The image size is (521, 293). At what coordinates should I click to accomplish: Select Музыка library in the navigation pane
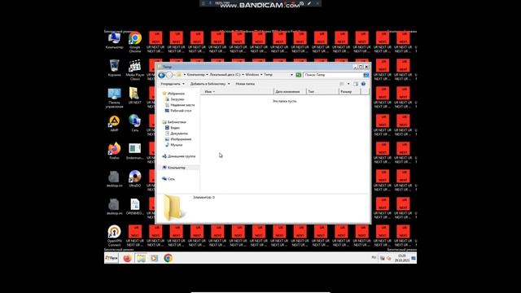[173, 145]
